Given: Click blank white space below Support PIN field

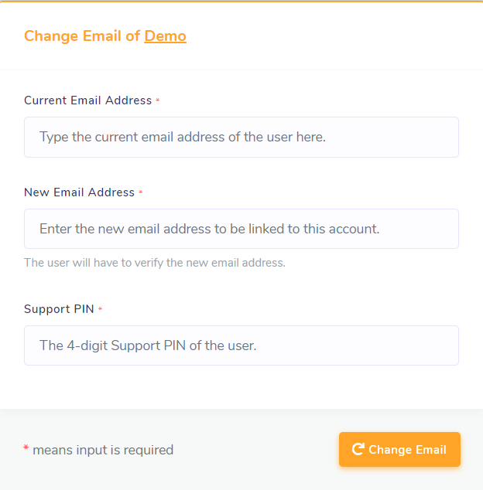Looking at the screenshot, I should pyautogui.click(x=241, y=387).
